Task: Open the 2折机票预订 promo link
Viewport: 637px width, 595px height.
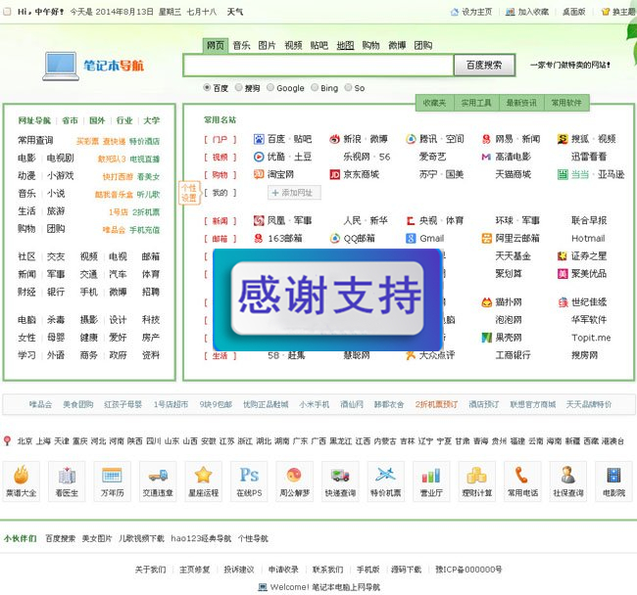Action: [436, 404]
